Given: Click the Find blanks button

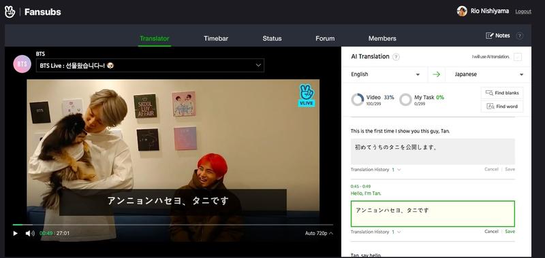Looking at the screenshot, I should point(502,93).
